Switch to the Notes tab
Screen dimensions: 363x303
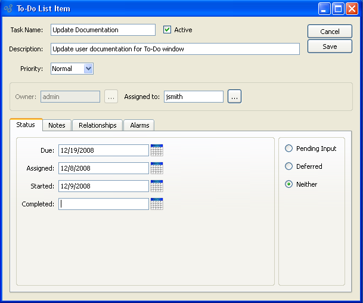pyautogui.click(x=57, y=125)
